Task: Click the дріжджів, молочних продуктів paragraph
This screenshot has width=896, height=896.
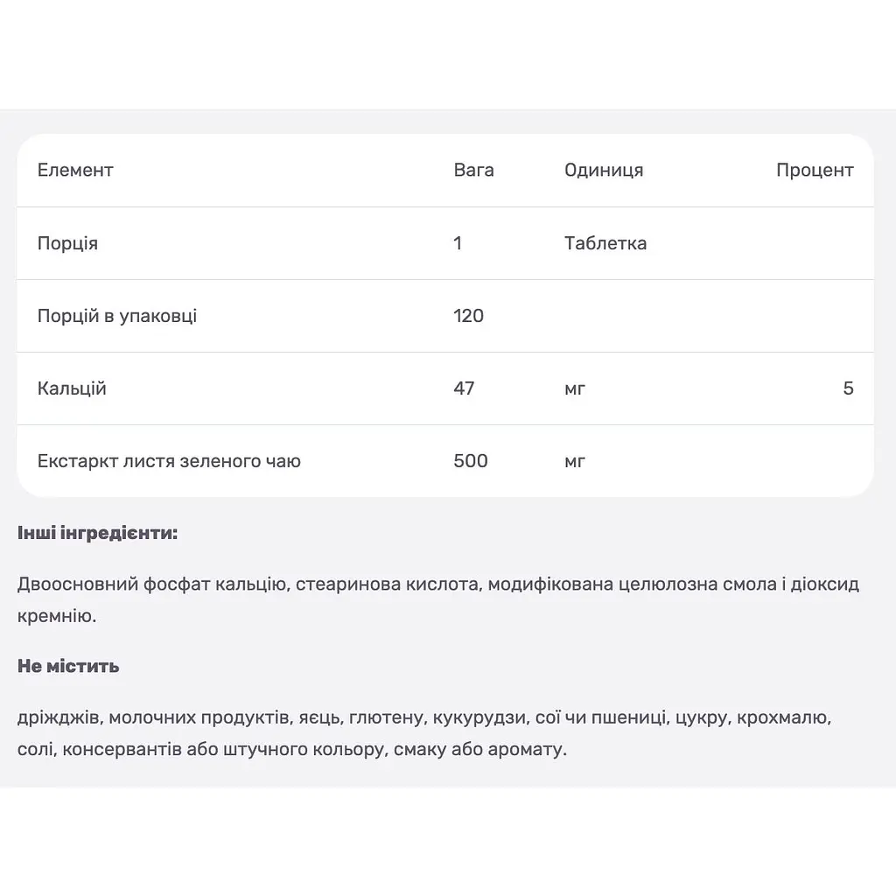Action: 424,733
